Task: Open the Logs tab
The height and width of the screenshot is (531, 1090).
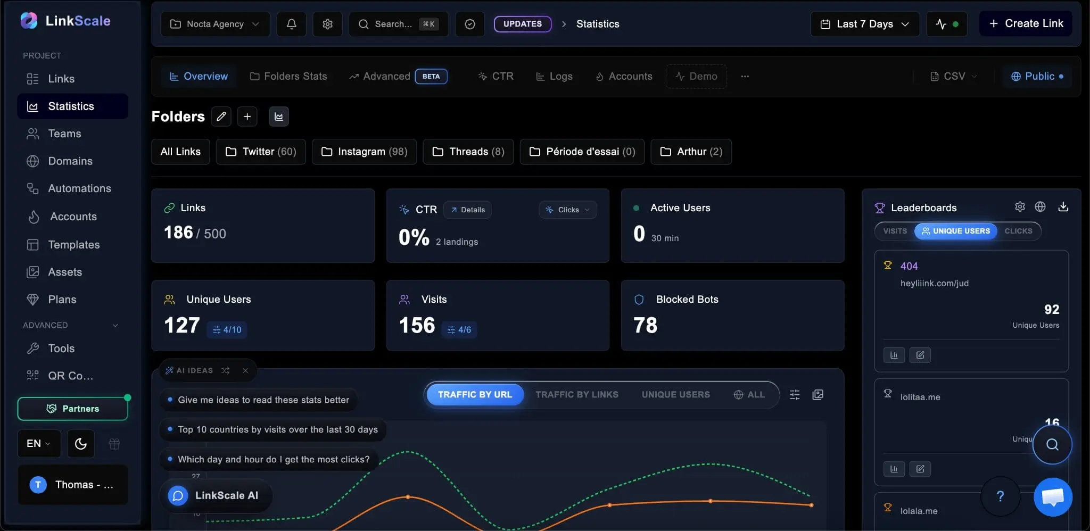Action: (554, 76)
